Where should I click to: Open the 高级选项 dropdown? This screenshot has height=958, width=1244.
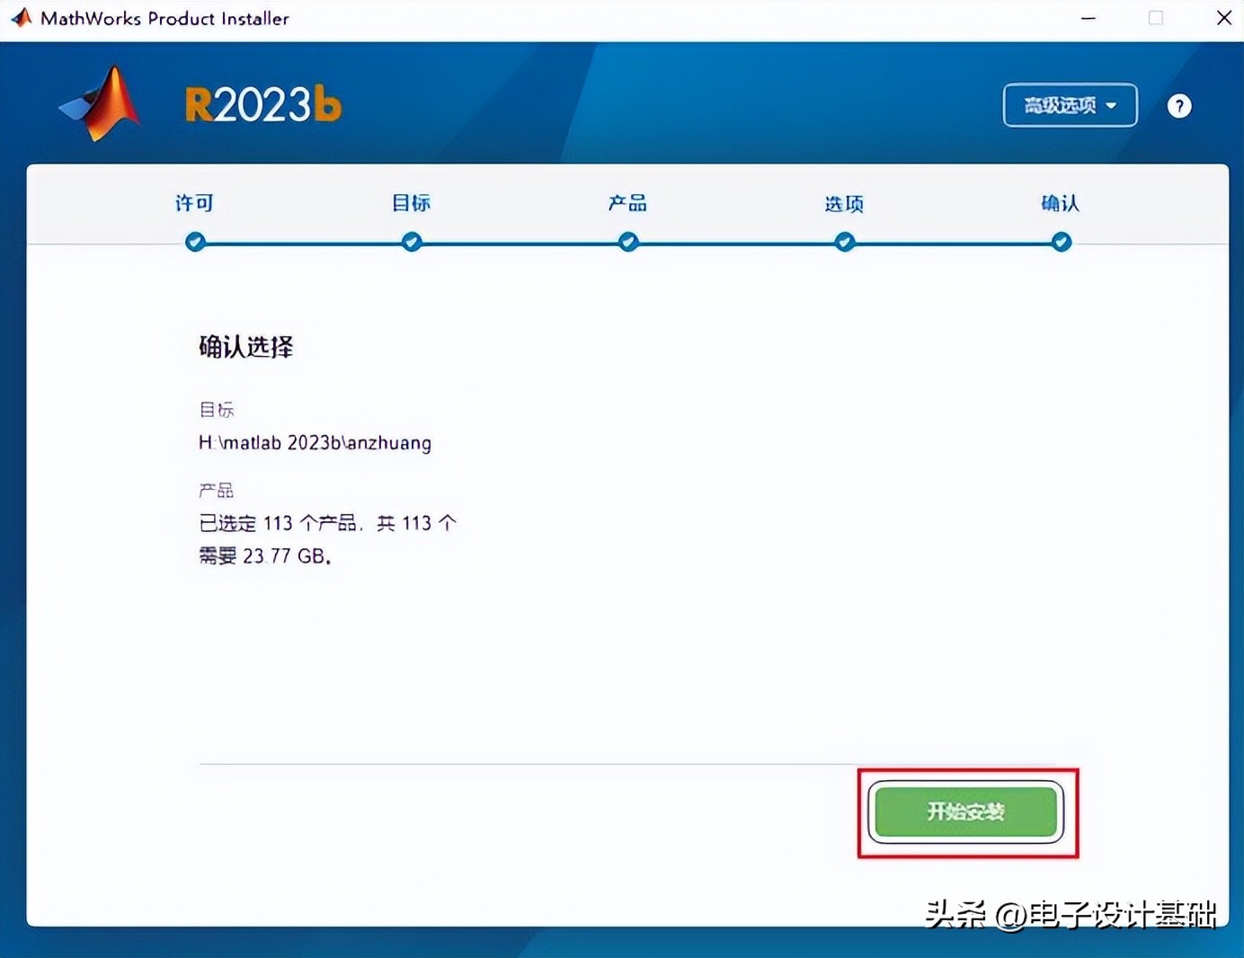[1070, 105]
